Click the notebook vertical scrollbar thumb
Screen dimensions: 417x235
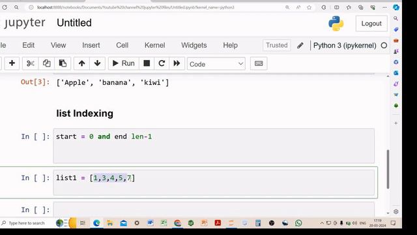[388, 169]
